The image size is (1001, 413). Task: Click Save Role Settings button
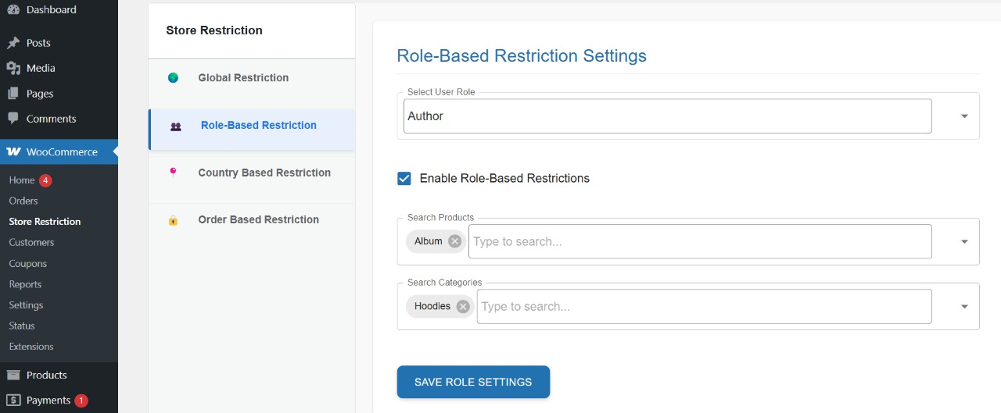473,382
